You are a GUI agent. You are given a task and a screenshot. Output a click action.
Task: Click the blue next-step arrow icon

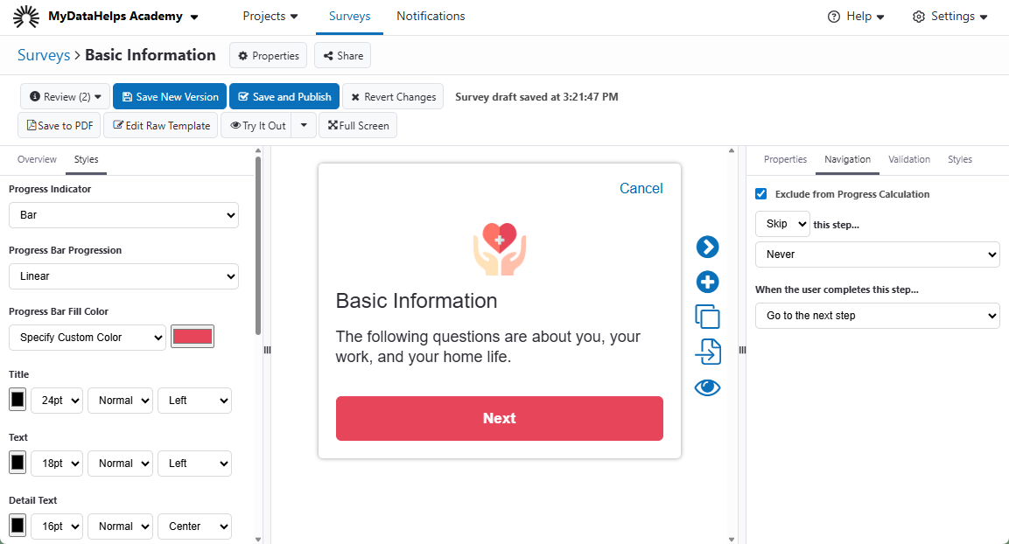(x=707, y=248)
